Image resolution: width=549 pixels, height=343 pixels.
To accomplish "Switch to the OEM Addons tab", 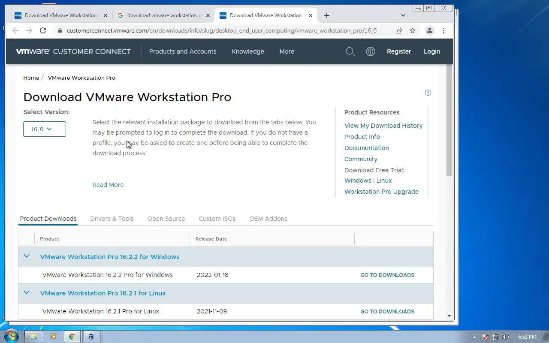I will (x=268, y=219).
